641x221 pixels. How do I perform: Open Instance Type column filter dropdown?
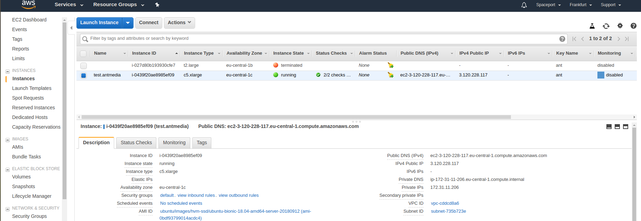(219, 54)
